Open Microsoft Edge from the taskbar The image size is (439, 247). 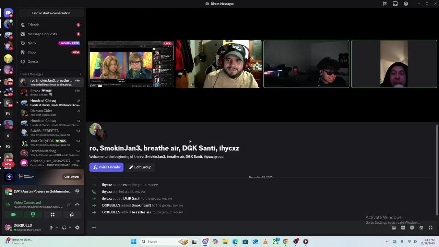click(x=235, y=242)
